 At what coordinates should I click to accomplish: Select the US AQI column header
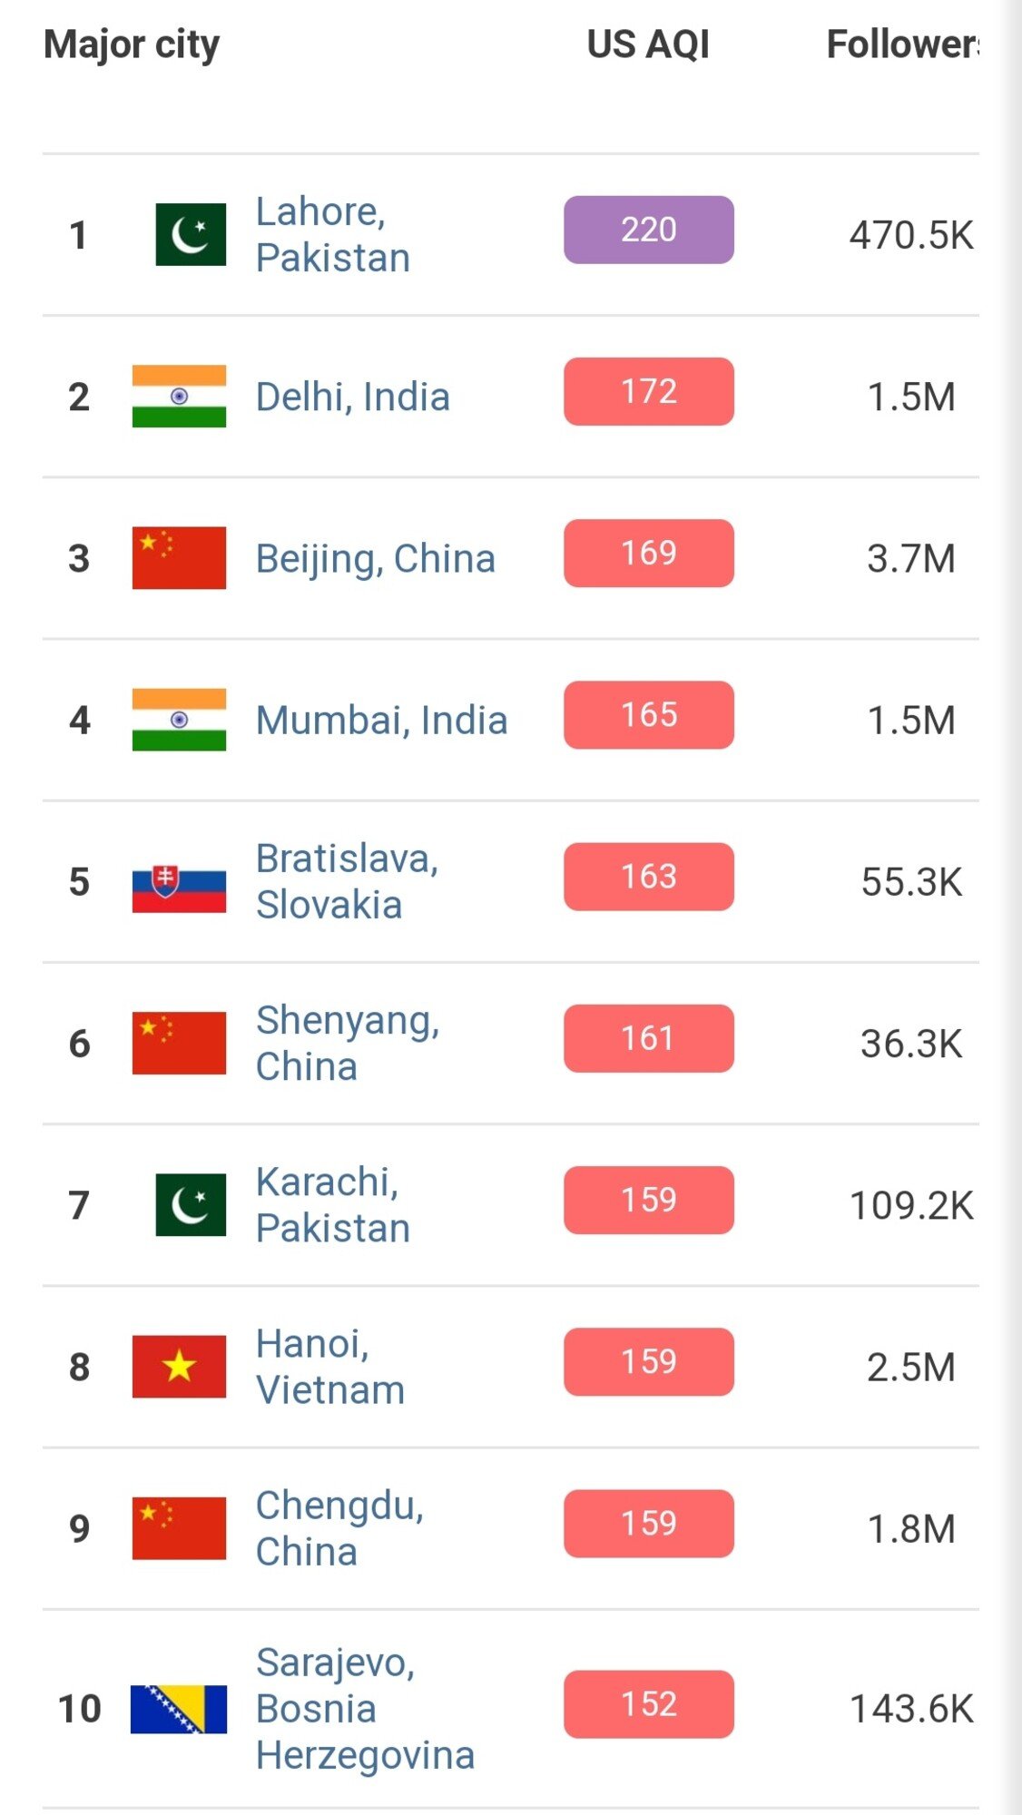[648, 44]
